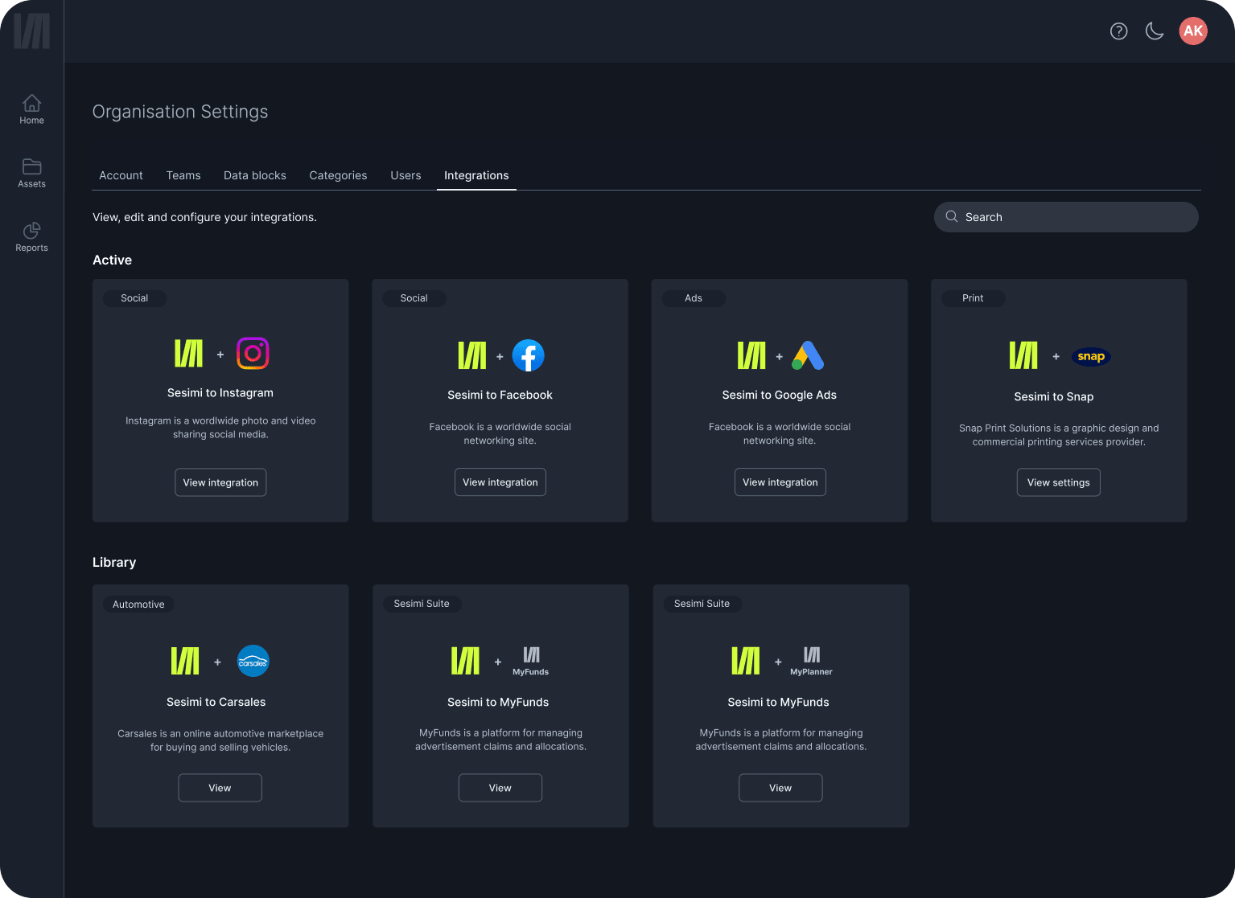Open the Data blocks tab
1235x898 pixels.
255,175
